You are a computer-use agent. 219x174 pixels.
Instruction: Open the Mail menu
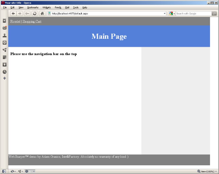point(67,7)
